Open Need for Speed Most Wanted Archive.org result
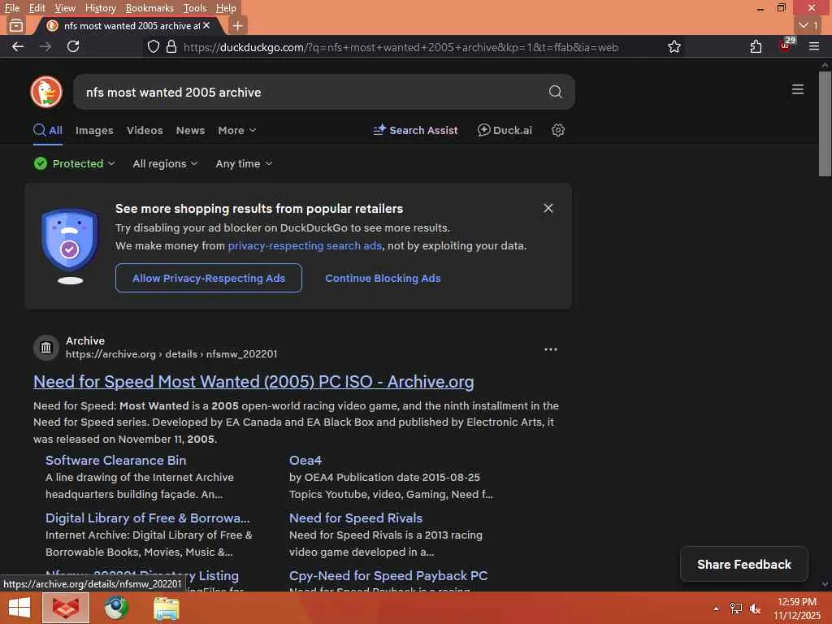832x624 pixels. [x=253, y=382]
